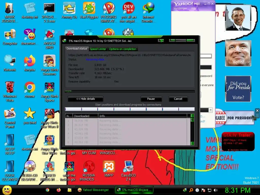Launch the Internet Download Manager desktop shortcut

(148, 12)
